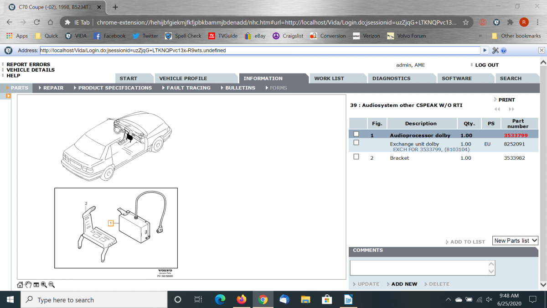Screen dimensions: 547x308
Task: Click the fit-to-window icon under diagram
Action: click(36, 285)
